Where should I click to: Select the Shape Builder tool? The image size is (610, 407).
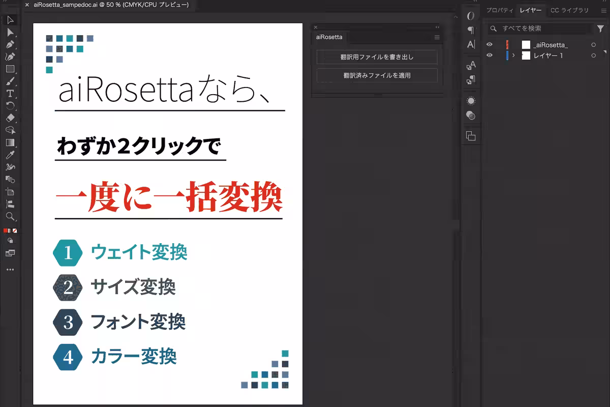[x=10, y=130]
